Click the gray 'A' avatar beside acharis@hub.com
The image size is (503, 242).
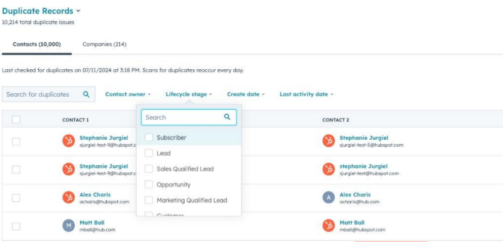328,198
